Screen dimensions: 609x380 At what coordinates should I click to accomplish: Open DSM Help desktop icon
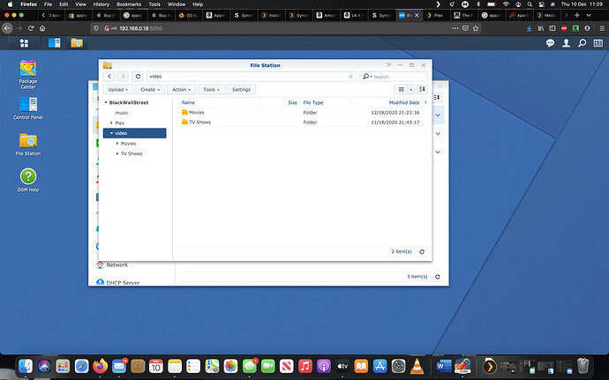click(28, 180)
